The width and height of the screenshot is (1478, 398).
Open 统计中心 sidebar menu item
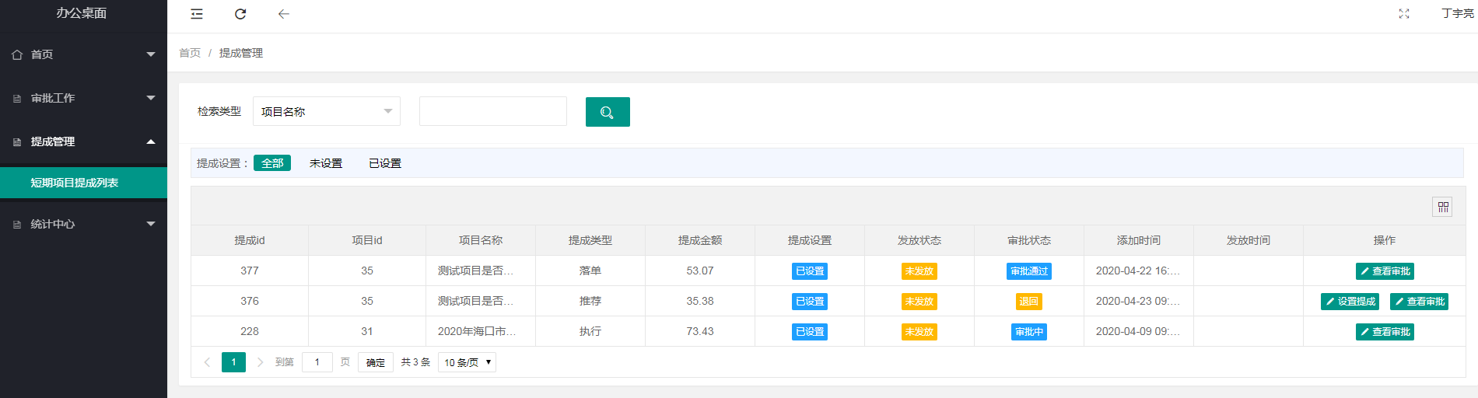83,224
